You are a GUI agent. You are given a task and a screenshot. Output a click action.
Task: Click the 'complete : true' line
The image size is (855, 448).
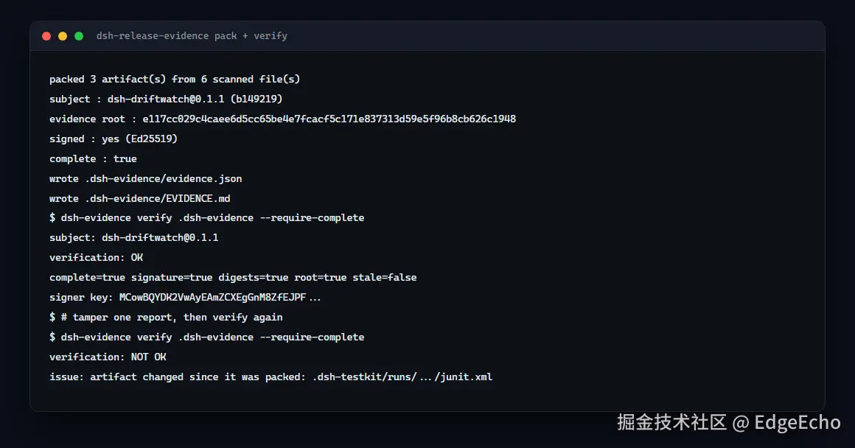pyautogui.click(x=94, y=158)
